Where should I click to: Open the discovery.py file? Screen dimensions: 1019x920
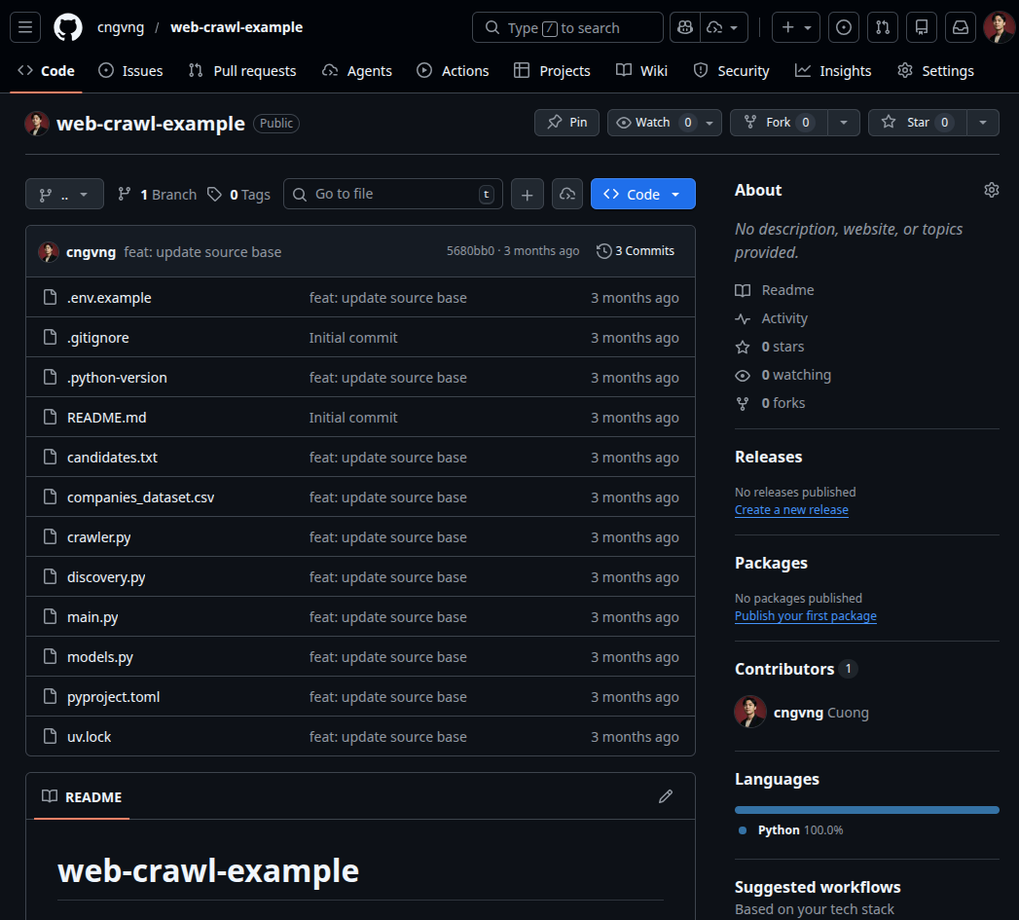click(106, 577)
